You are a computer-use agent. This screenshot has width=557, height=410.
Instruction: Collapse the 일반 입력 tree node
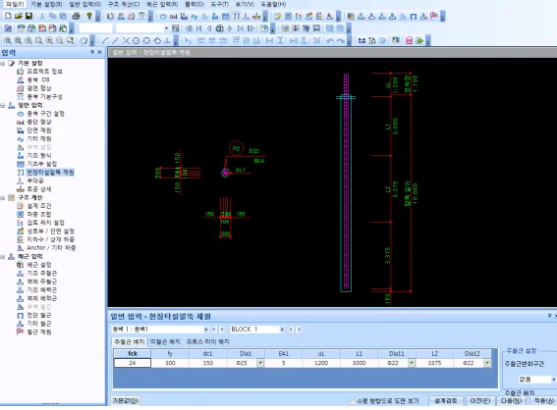(3, 105)
